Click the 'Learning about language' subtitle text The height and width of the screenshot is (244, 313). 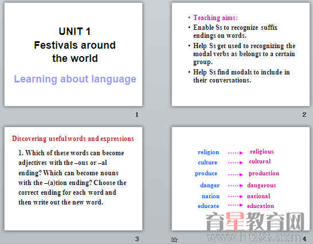[75, 79]
